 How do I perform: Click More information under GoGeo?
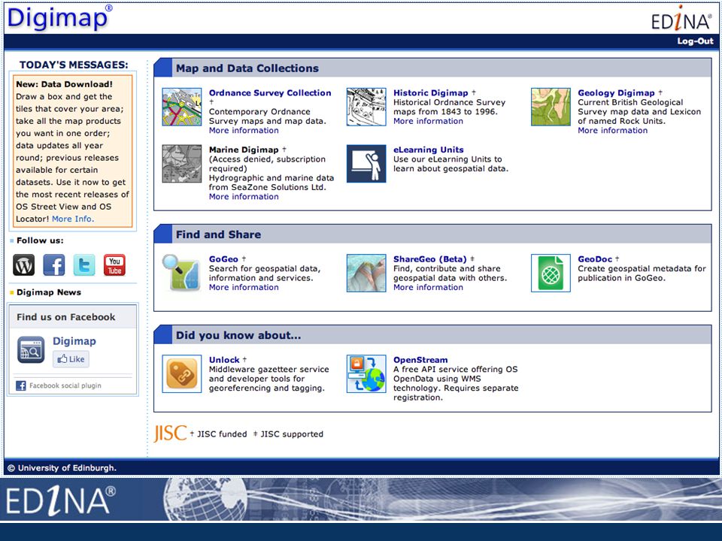[244, 288]
